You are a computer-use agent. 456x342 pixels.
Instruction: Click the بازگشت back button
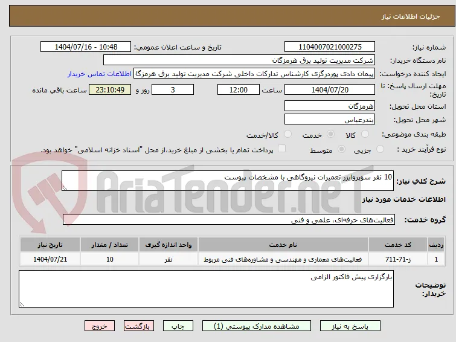pos(139,326)
